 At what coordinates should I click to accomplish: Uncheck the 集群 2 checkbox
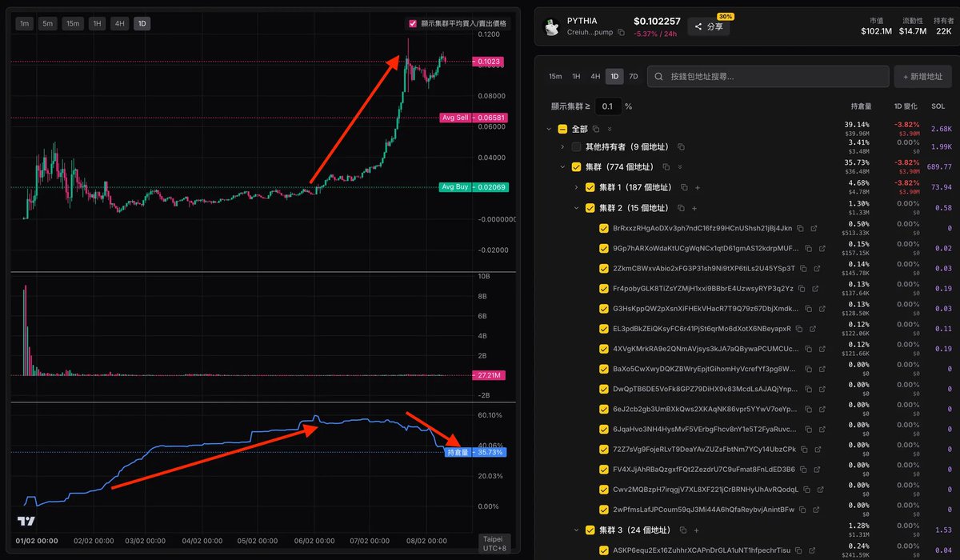tap(590, 208)
